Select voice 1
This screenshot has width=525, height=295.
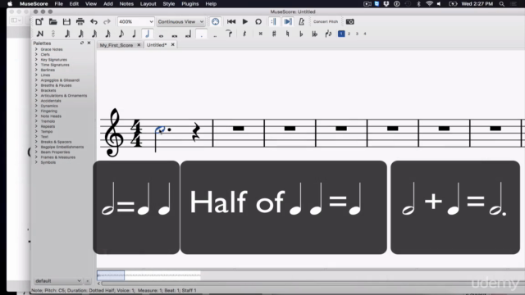point(341,34)
